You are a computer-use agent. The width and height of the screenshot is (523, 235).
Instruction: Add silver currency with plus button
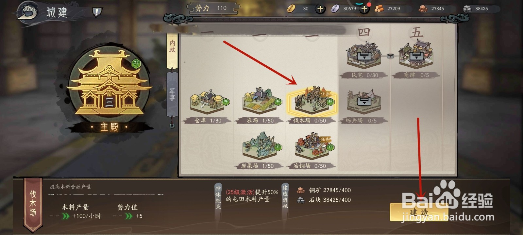pyautogui.click(x=364, y=9)
